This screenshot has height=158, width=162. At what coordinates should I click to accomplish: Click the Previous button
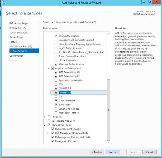click(97, 152)
